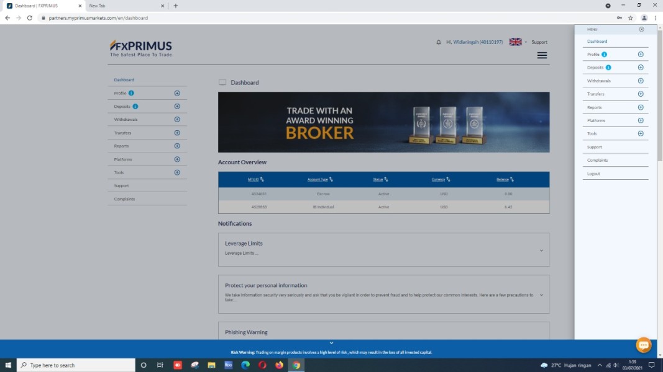The image size is (663, 372).
Task: Open Complaints in left sidebar
Action: click(124, 199)
